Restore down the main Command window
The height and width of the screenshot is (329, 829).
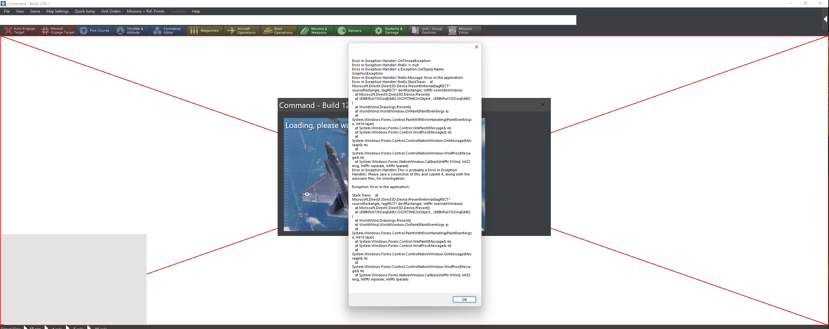click(x=805, y=4)
